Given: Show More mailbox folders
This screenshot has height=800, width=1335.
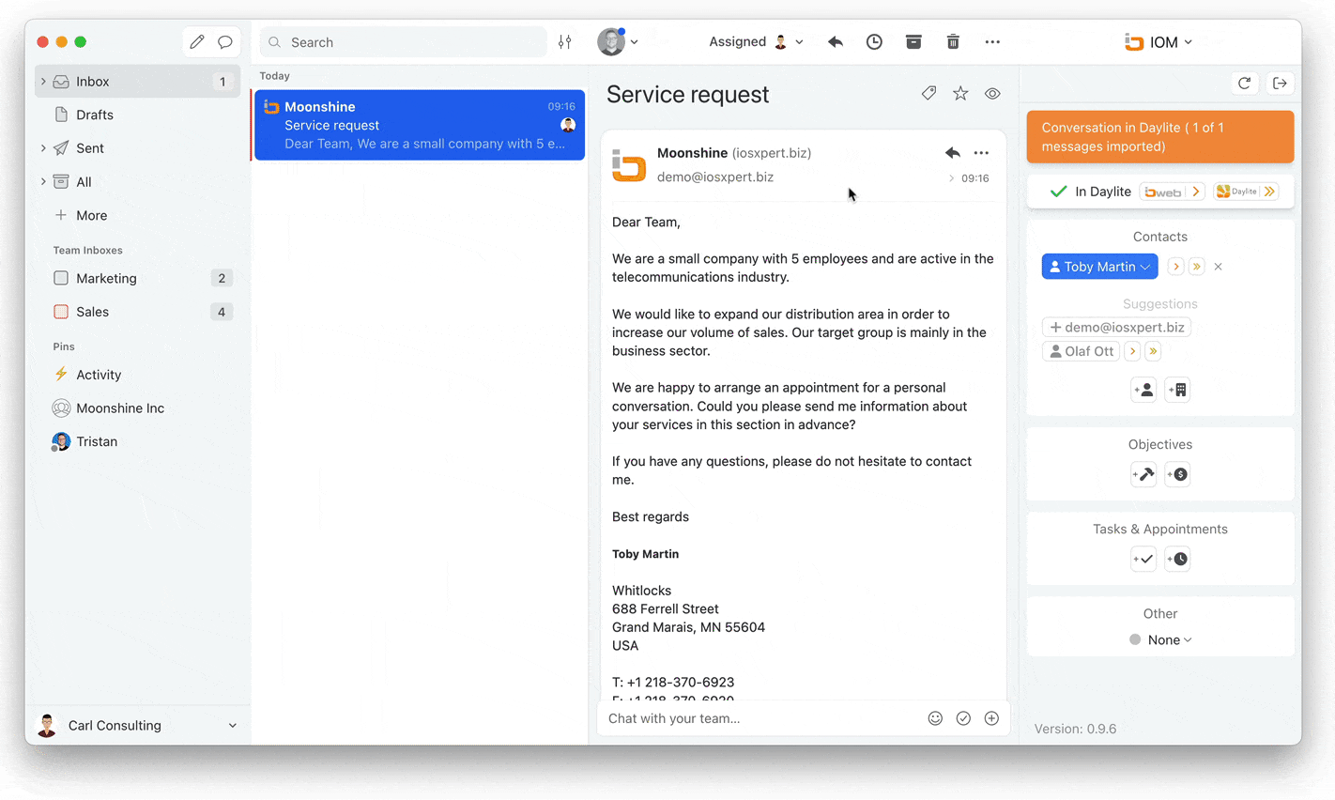Looking at the screenshot, I should [137, 215].
